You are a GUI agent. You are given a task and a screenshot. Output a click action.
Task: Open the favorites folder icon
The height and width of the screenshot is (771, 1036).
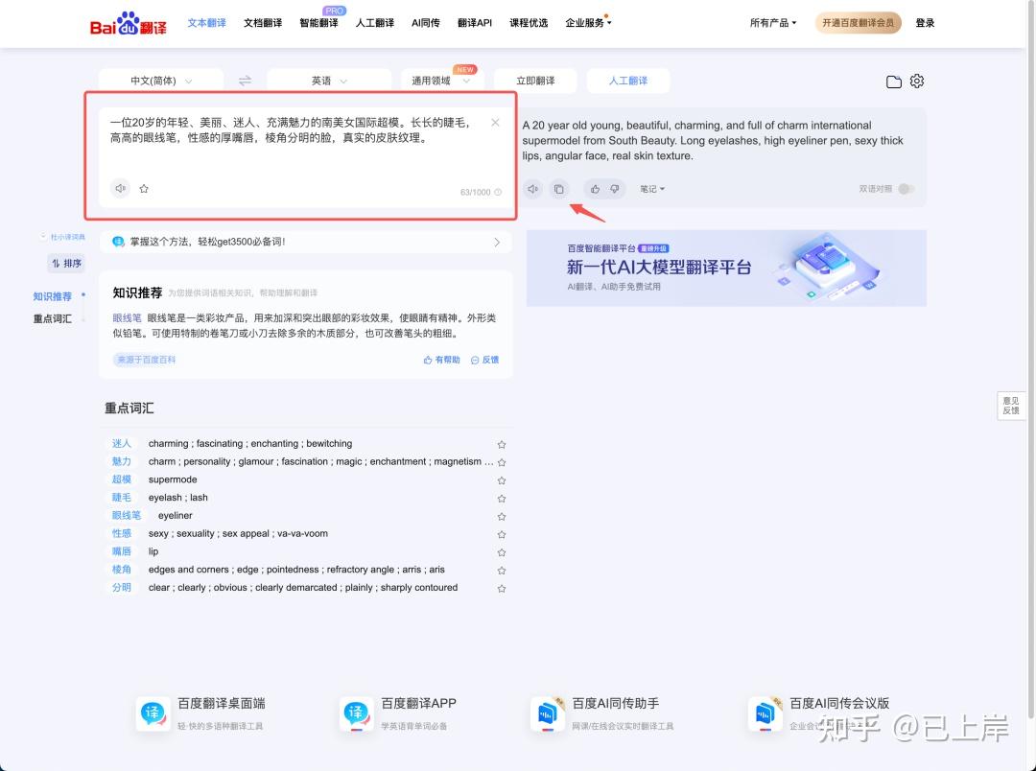coord(893,82)
